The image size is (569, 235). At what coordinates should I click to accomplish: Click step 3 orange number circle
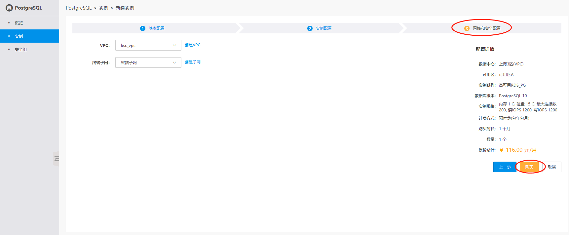pyautogui.click(x=467, y=28)
